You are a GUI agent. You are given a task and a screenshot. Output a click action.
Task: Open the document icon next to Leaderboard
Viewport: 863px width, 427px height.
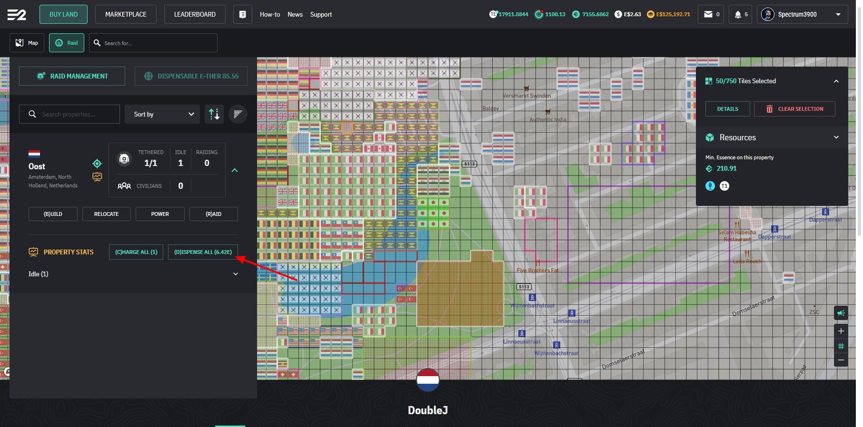pyautogui.click(x=242, y=14)
